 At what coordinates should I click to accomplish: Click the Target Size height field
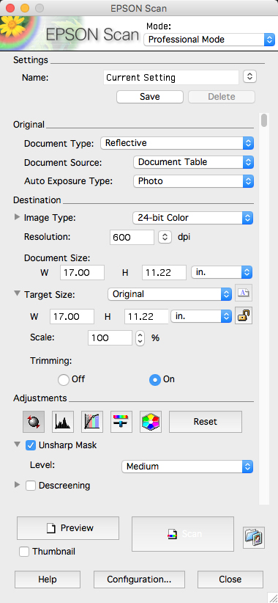pyautogui.click(x=146, y=316)
